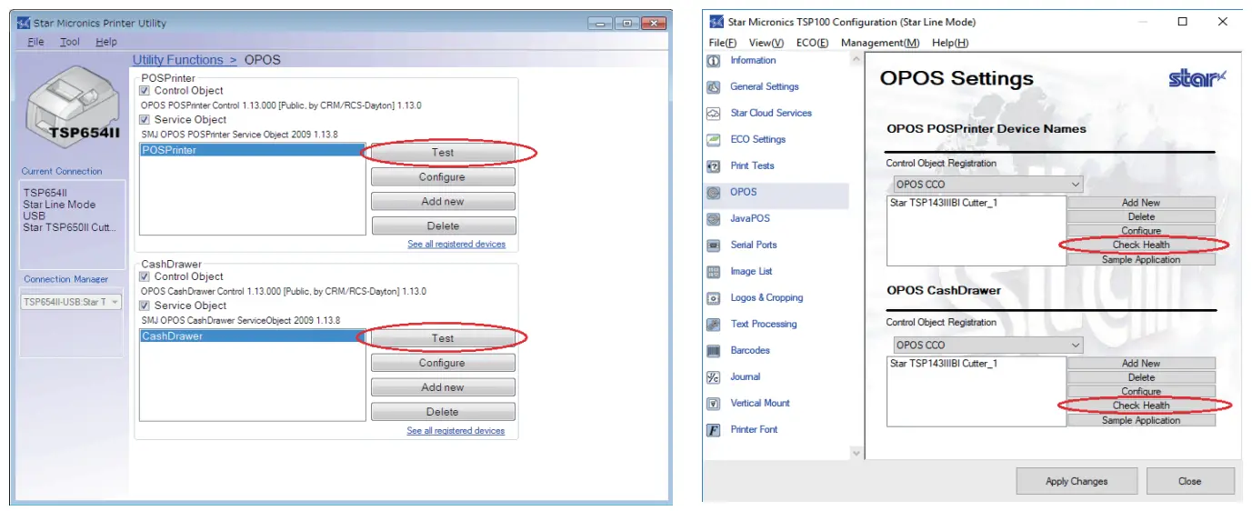Click the OPOS sidebar icon

click(714, 193)
